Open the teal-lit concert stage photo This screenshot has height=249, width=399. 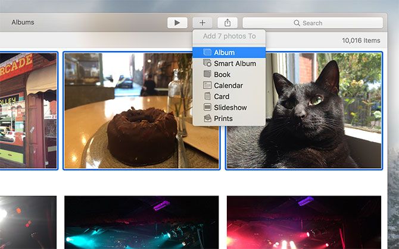141,222
